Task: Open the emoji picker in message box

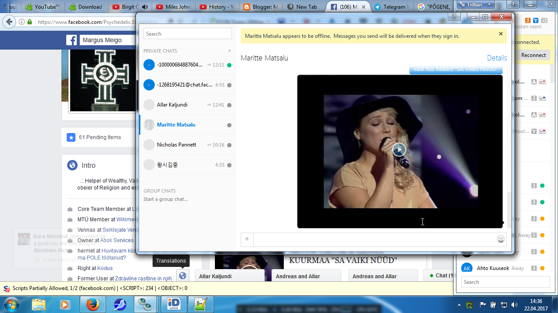Action: (501, 240)
